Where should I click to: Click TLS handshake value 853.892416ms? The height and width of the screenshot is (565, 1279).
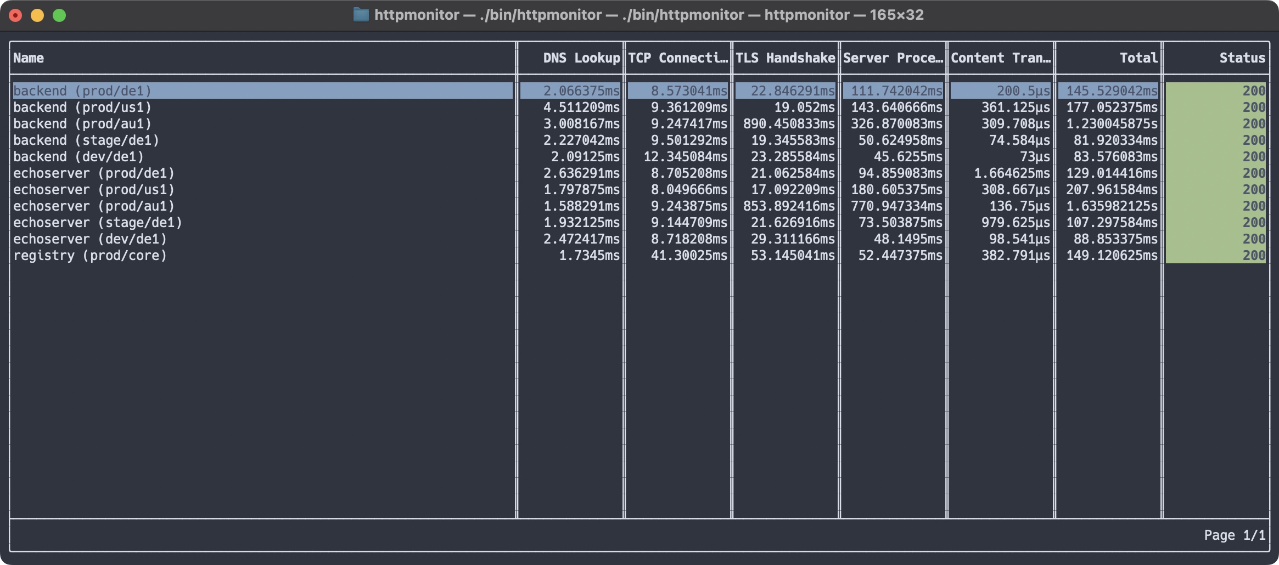click(x=789, y=206)
